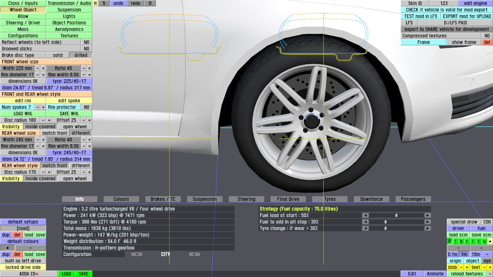
Task: Increase blob size with the plus button
Action: point(467,267)
